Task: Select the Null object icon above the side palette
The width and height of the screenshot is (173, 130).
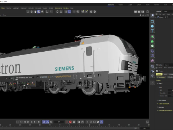Action: [x=152, y=16]
